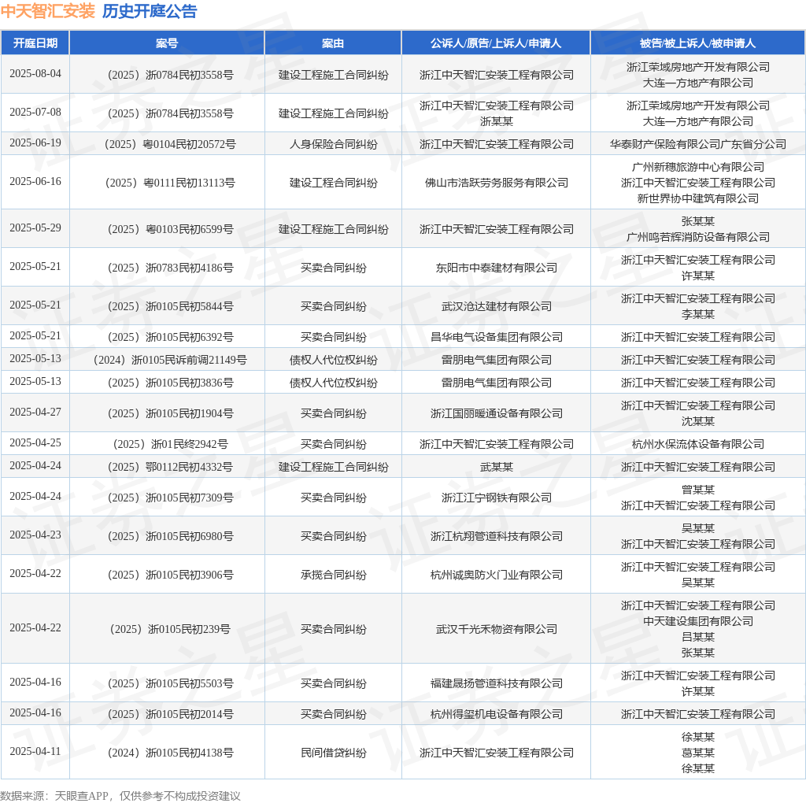Select plaintiff cell 武某某
The height and width of the screenshot is (803, 806).
pyautogui.click(x=496, y=467)
